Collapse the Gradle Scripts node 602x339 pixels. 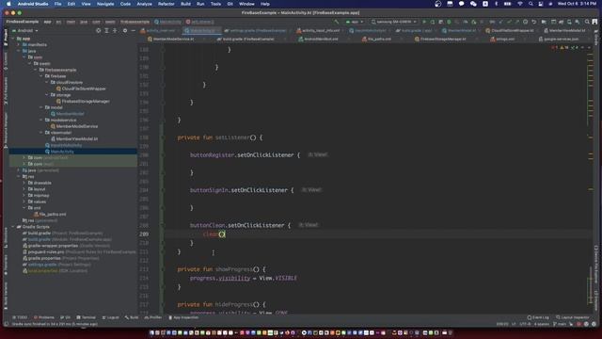(x=13, y=227)
